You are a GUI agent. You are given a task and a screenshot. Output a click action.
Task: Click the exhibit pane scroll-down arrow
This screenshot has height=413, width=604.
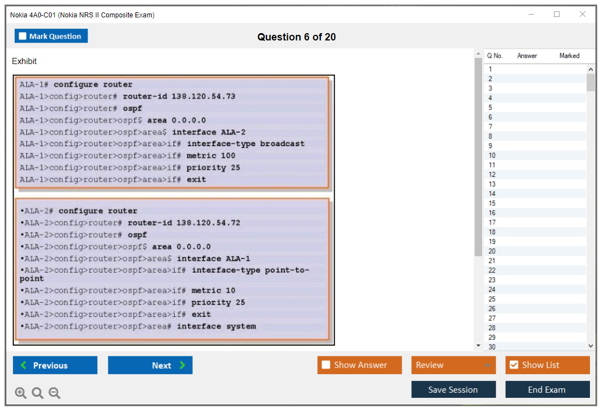tap(479, 346)
